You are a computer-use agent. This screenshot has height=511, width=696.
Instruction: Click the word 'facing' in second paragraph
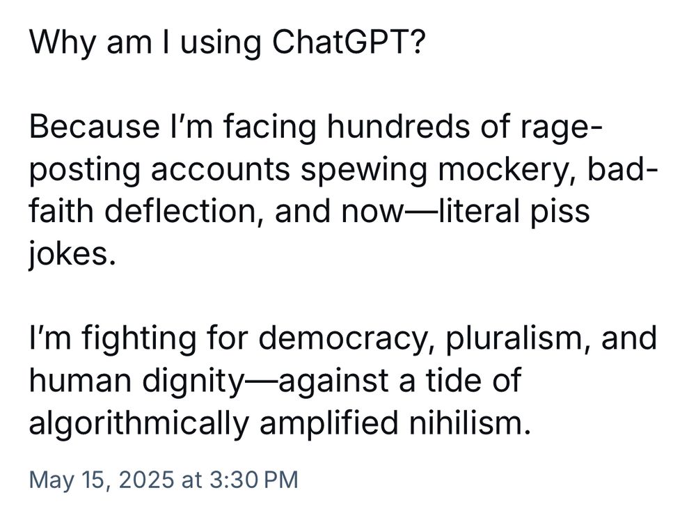pos(269,127)
